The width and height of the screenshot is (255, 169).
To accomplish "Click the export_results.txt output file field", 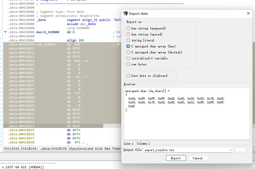I will coord(186,150).
